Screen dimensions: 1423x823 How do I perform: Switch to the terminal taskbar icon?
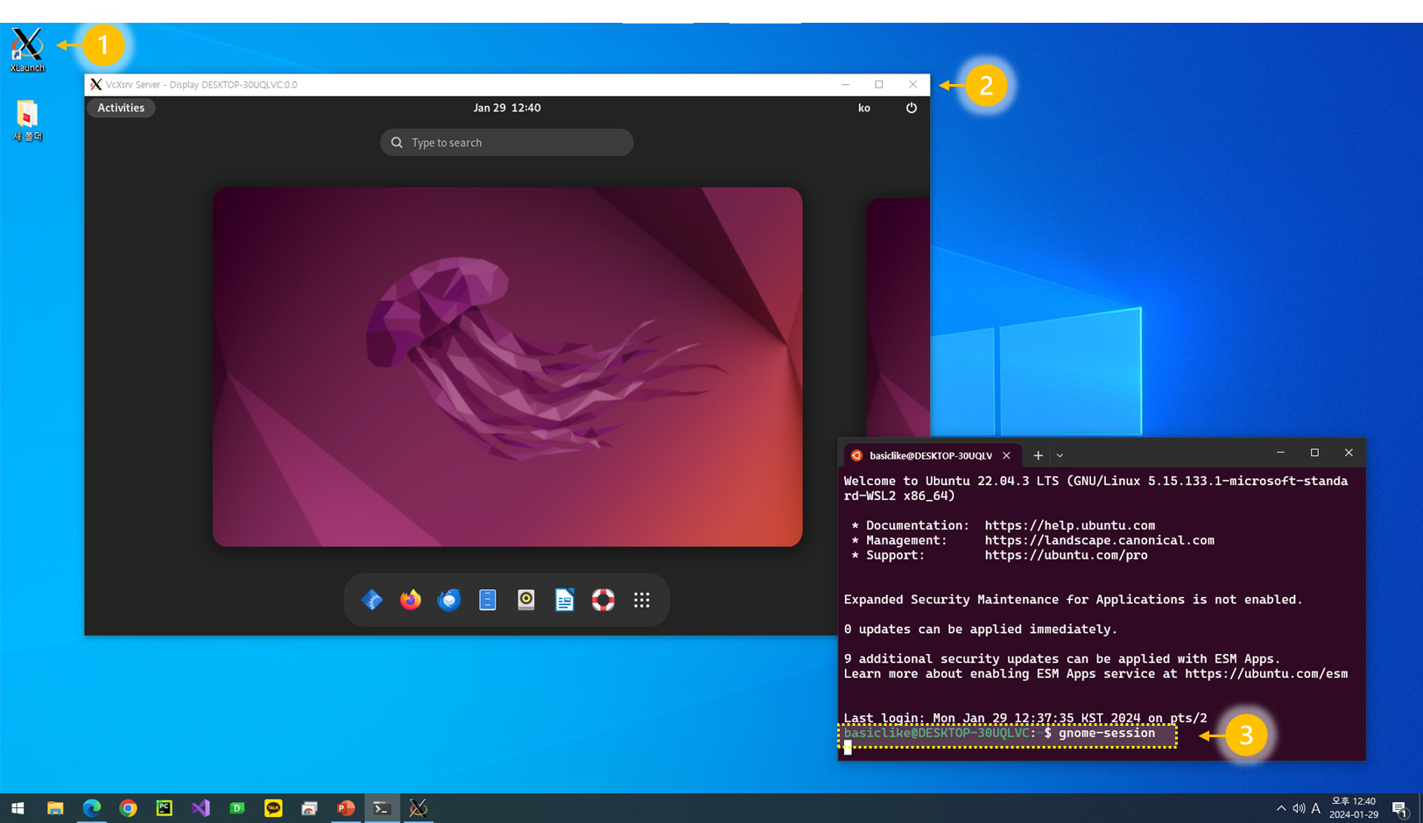382,808
